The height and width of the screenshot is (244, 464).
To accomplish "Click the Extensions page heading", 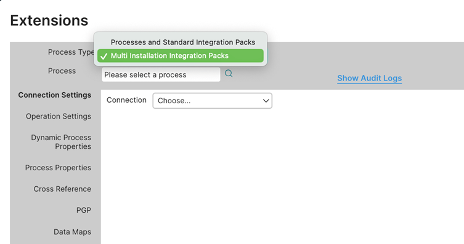I will click(49, 21).
